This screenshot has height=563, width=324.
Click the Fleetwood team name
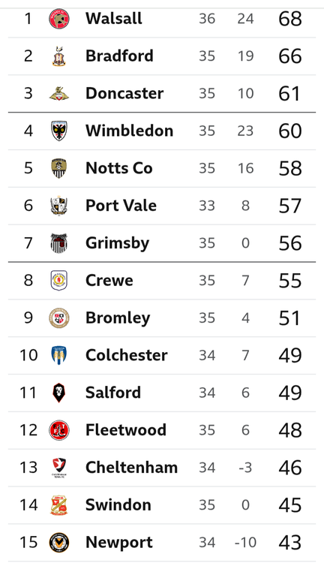tap(125, 430)
